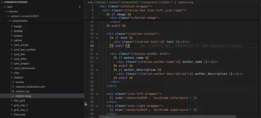Expand the flex_grid folder
This screenshot has height=118, width=261.
pos(12,100)
